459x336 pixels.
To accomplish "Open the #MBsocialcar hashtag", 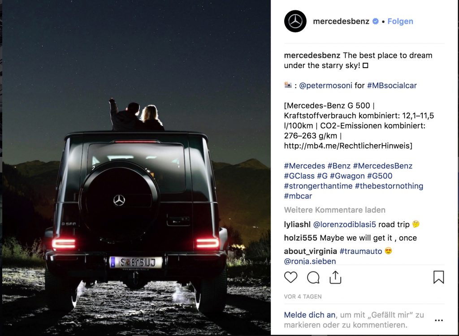I will pos(392,86).
